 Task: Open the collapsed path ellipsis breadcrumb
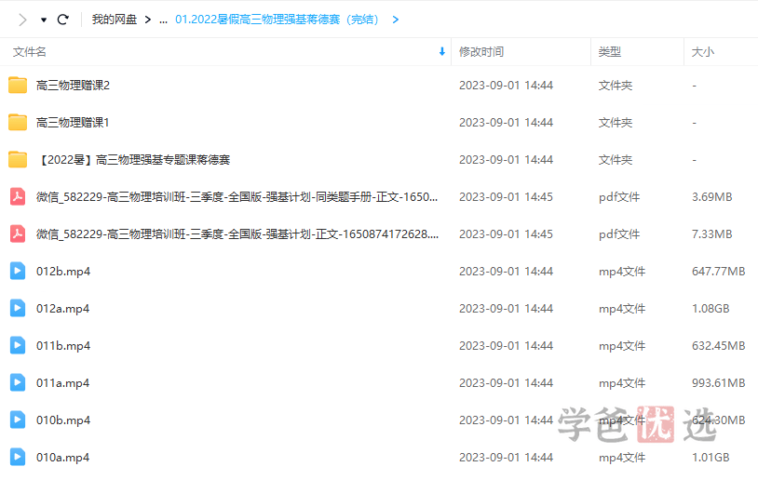pyautogui.click(x=163, y=20)
